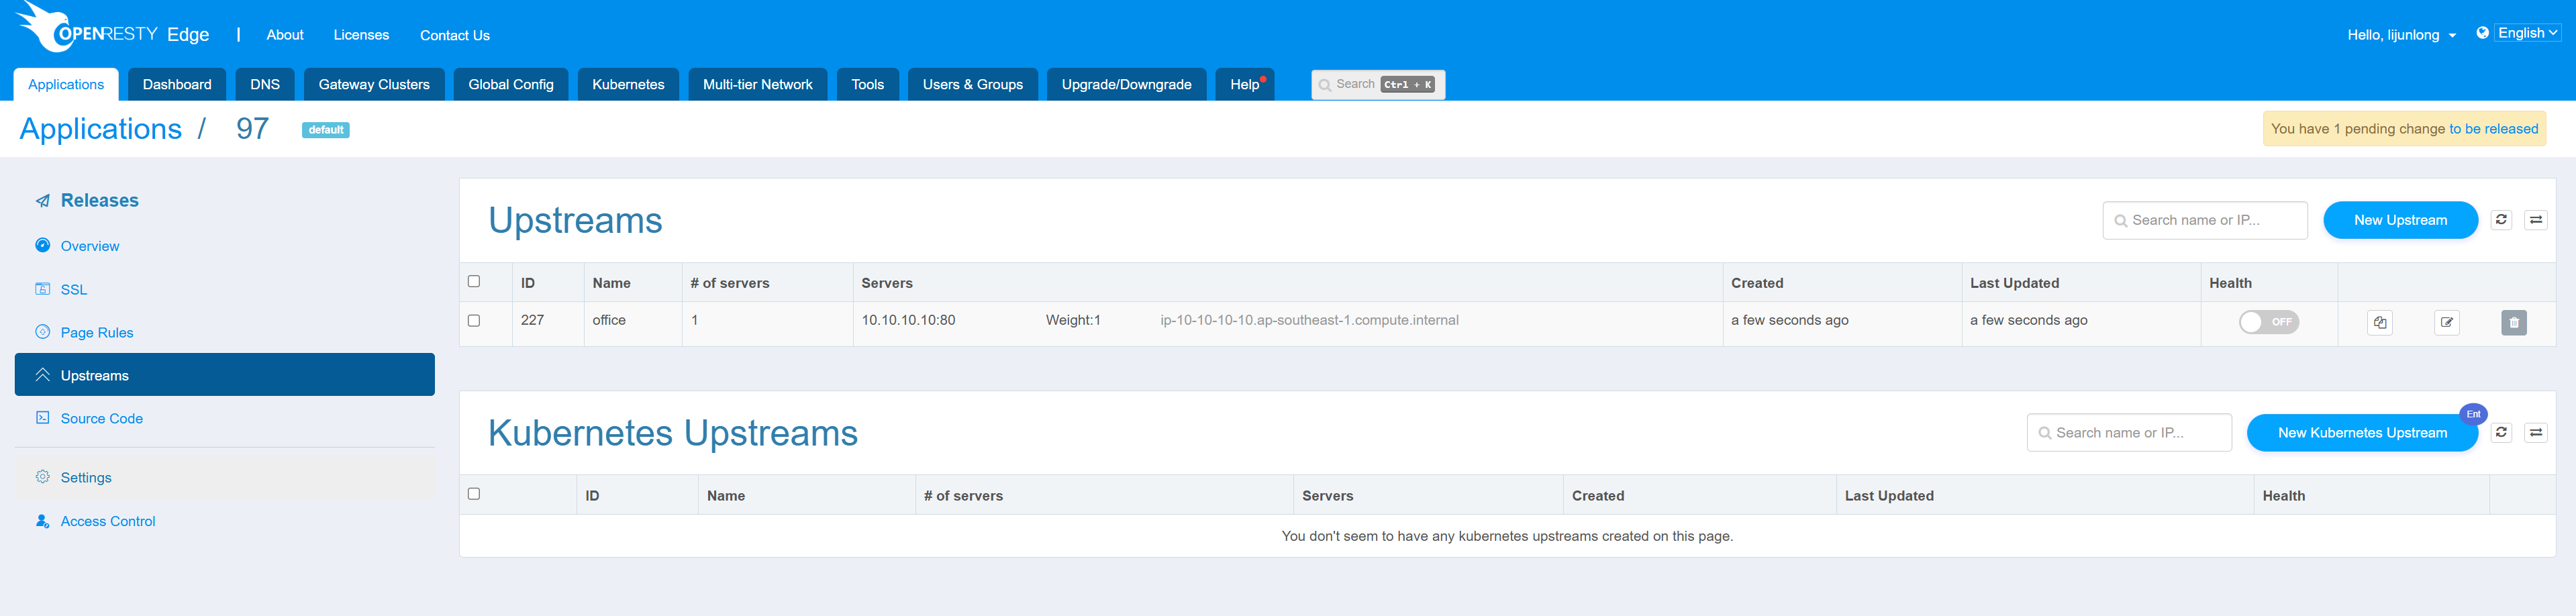Refresh the Upstreams table
The image size is (2576, 616).
(2501, 220)
